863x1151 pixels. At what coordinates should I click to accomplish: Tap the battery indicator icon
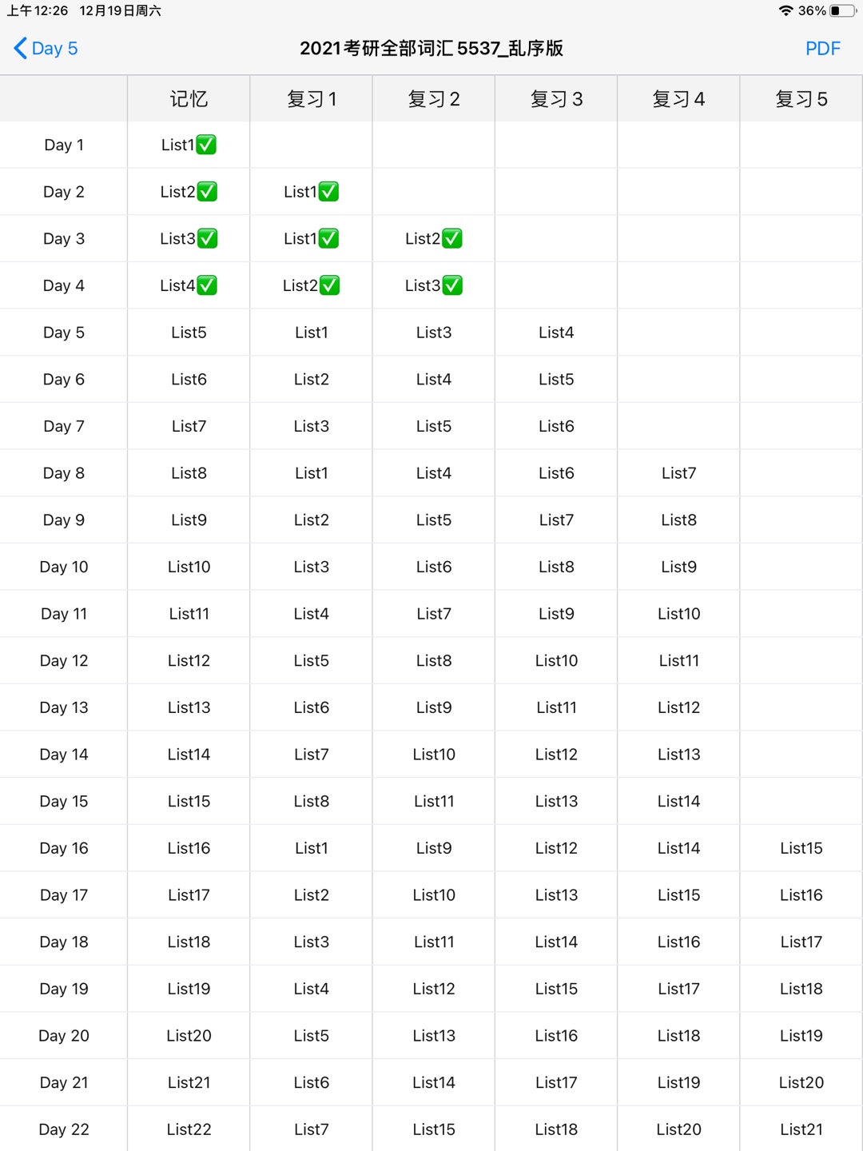(x=842, y=10)
